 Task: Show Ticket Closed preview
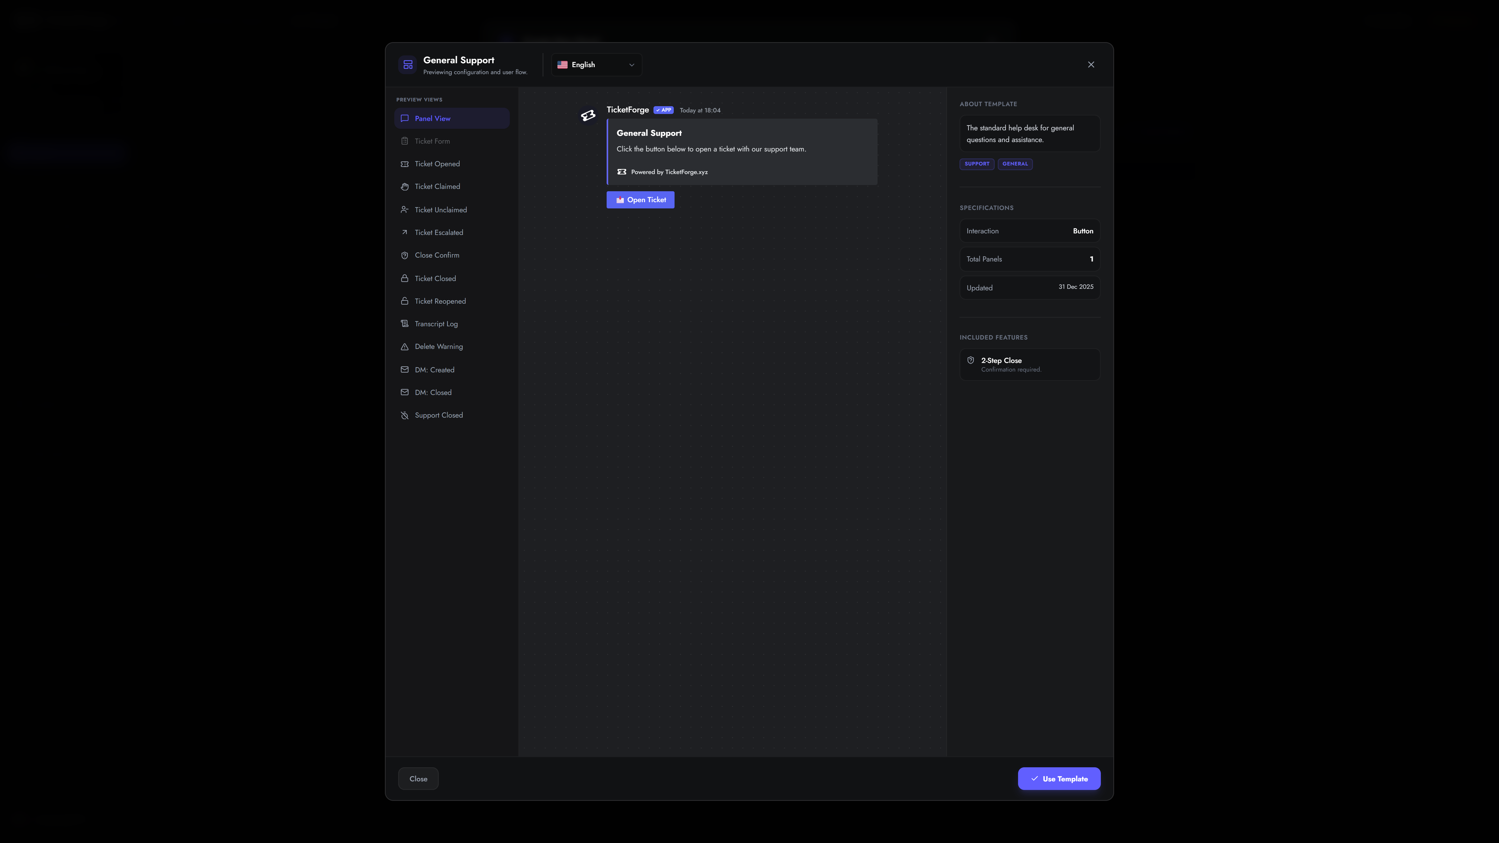tap(452, 278)
